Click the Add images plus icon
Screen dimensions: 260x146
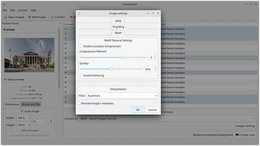pyautogui.click(x=30, y=17)
